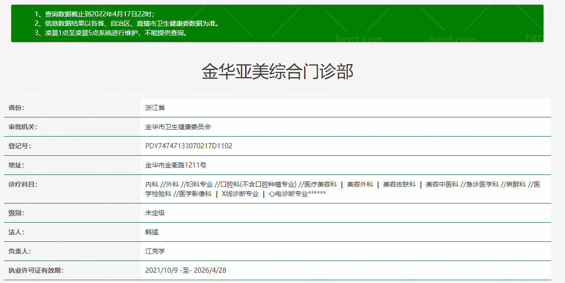Select the 法人 label
This screenshot has height=283, width=565.
pos(16,232)
